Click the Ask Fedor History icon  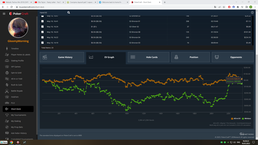(7, 133)
